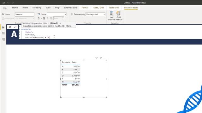The image size is (202, 113).
Task: Select the $8,470 cell for product C
Action: (x=76, y=73)
